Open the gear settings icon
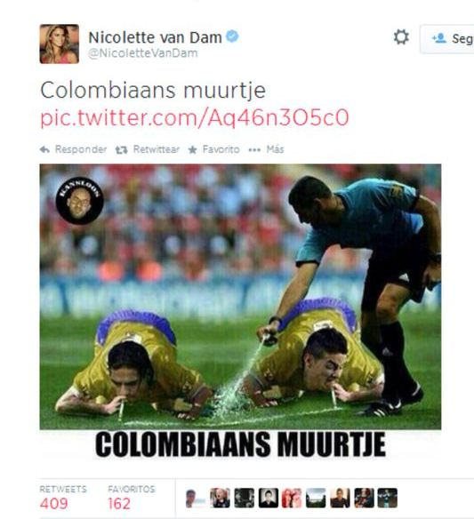The width and height of the screenshot is (474, 519). pos(401,36)
